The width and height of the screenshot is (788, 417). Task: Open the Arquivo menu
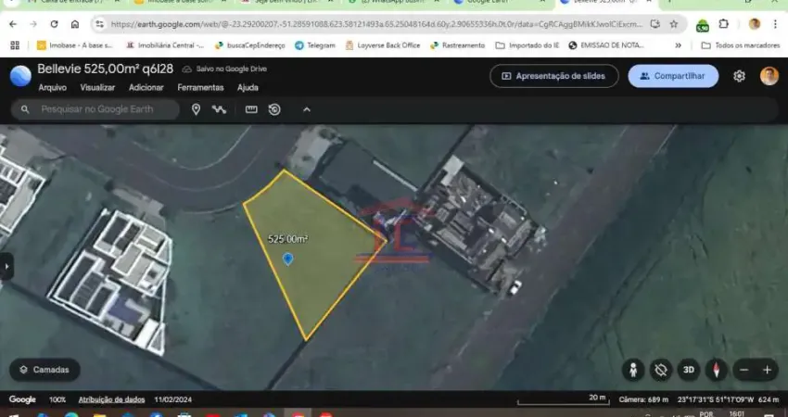pyautogui.click(x=52, y=87)
